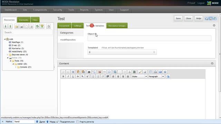Expand the Console (21) folder
This screenshot has width=221, height=124.
pyautogui.click(x=16, y=67)
